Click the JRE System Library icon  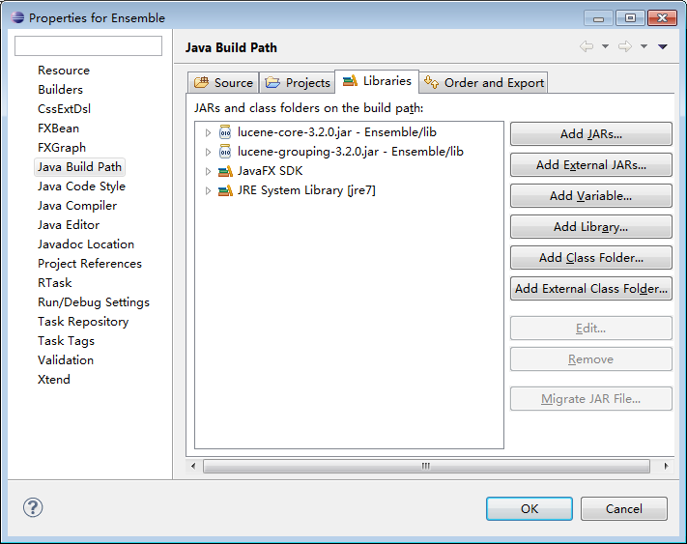(225, 190)
